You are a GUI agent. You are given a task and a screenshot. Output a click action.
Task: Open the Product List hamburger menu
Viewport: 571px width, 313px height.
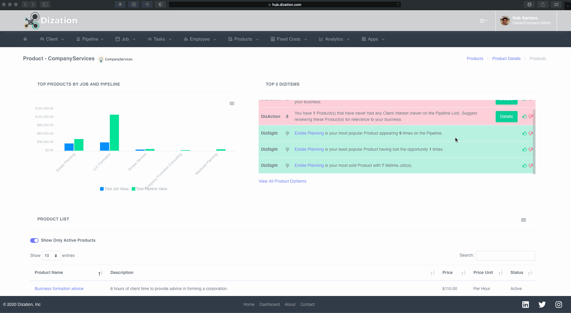point(524,220)
